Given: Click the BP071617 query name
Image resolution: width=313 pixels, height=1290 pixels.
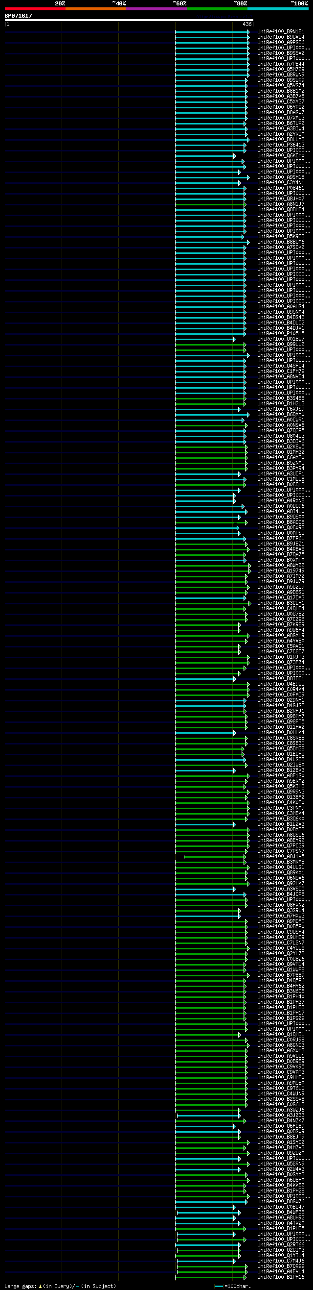Looking at the screenshot, I should point(19,16).
